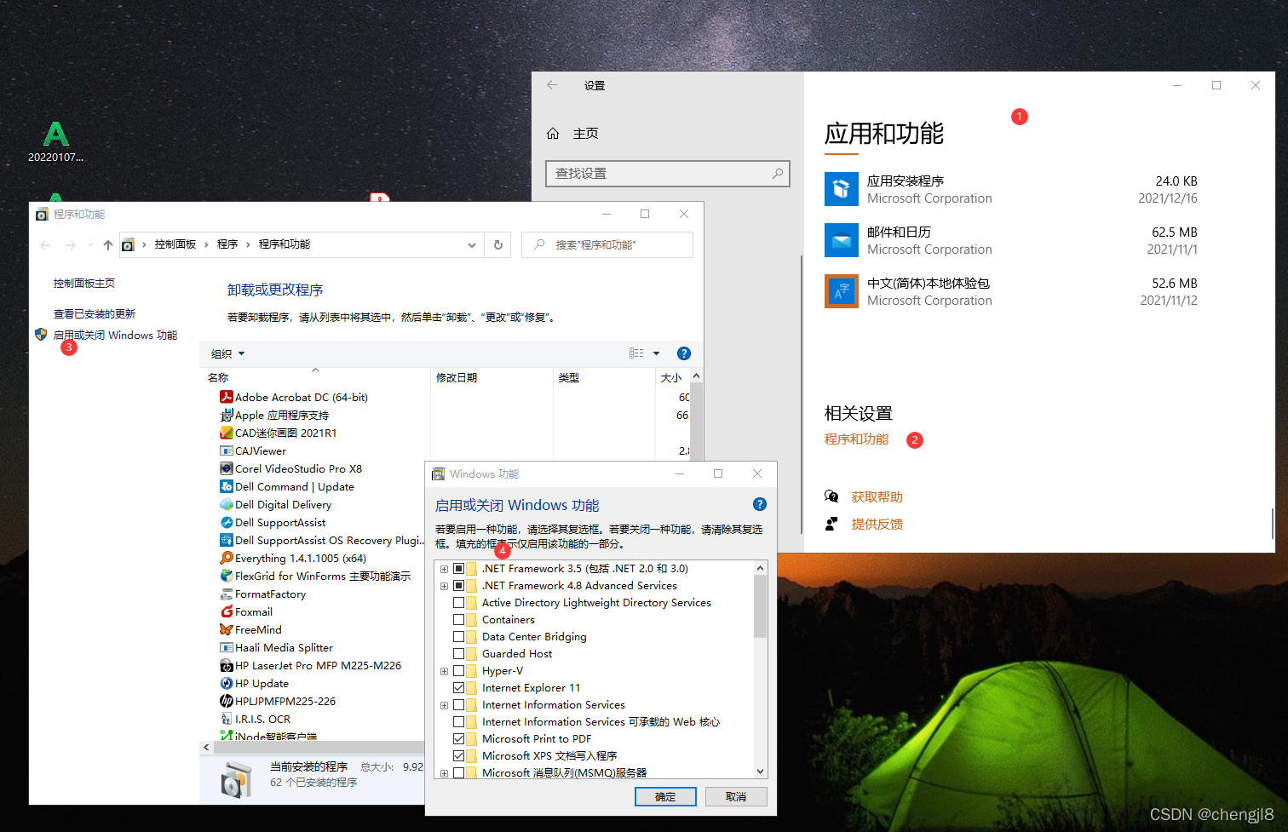Click the Adobe Acrobat DC program icon
The height and width of the screenshot is (832, 1288).
(227, 397)
